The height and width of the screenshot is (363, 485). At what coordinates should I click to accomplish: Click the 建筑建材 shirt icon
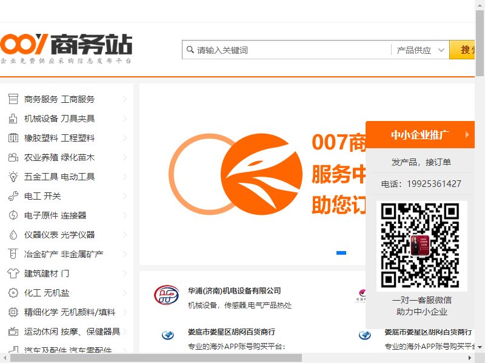[x=13, y=273]
